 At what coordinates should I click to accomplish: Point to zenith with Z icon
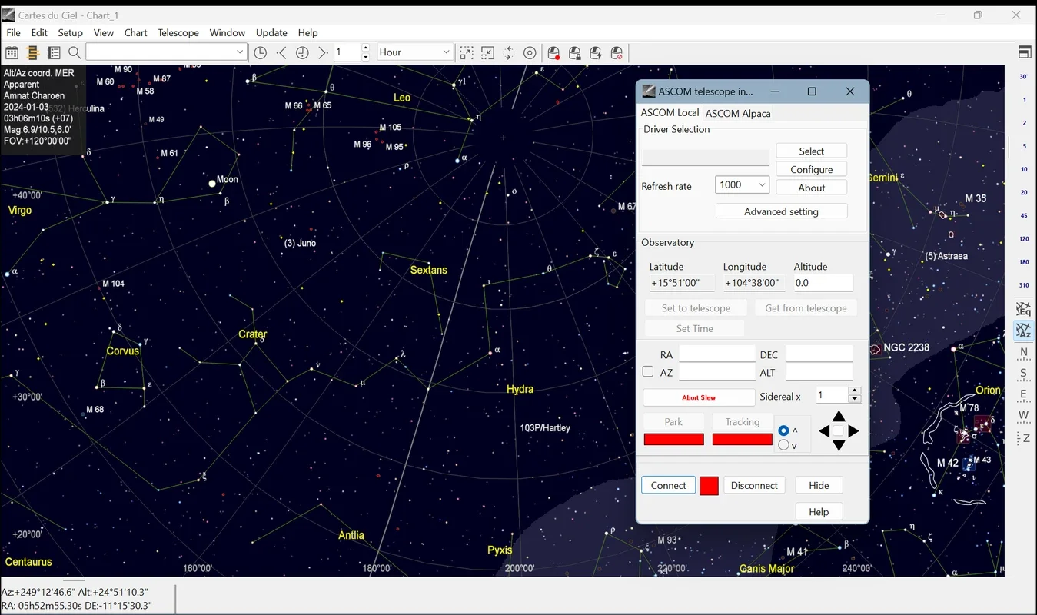click(x=1024, y=437)
